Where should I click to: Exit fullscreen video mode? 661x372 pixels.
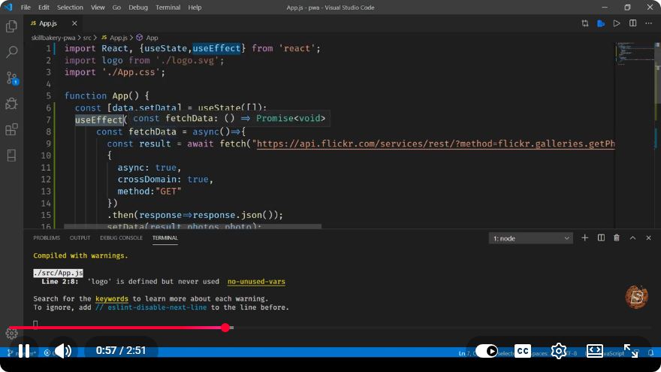[631, 351]
